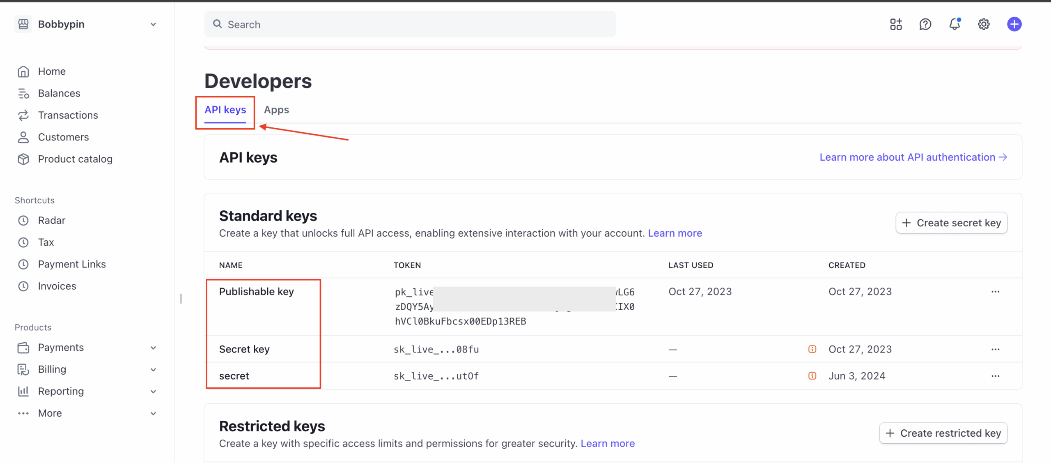The width and height of the screenshot is (1051, 463).
Task: Switch to the Apps tab
Action: [x=276, y=110]
